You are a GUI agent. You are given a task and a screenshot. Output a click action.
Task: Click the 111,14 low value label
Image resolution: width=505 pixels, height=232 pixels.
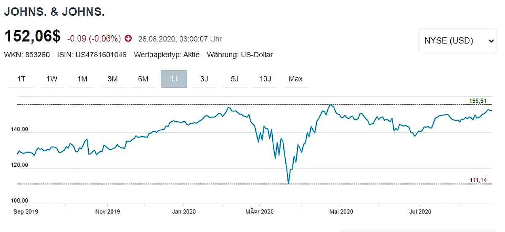pos(478,180)
